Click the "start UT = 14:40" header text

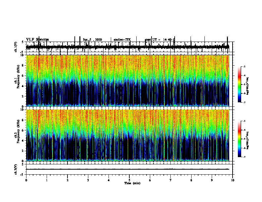[159, 40]
